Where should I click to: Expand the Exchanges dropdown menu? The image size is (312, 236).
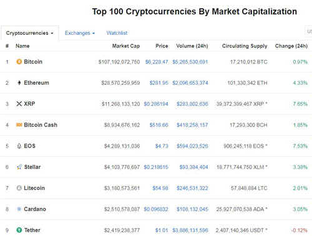click(80, 33)
